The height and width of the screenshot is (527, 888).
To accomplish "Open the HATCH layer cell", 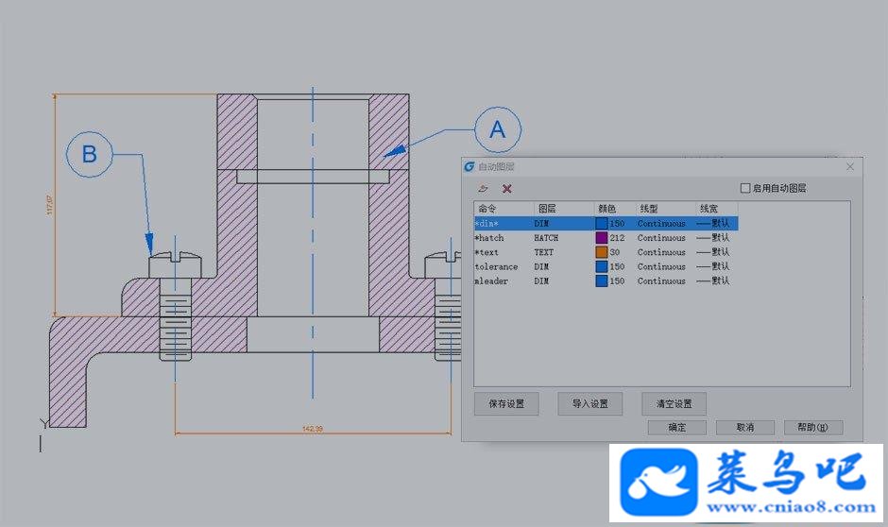I will [546, 238].
